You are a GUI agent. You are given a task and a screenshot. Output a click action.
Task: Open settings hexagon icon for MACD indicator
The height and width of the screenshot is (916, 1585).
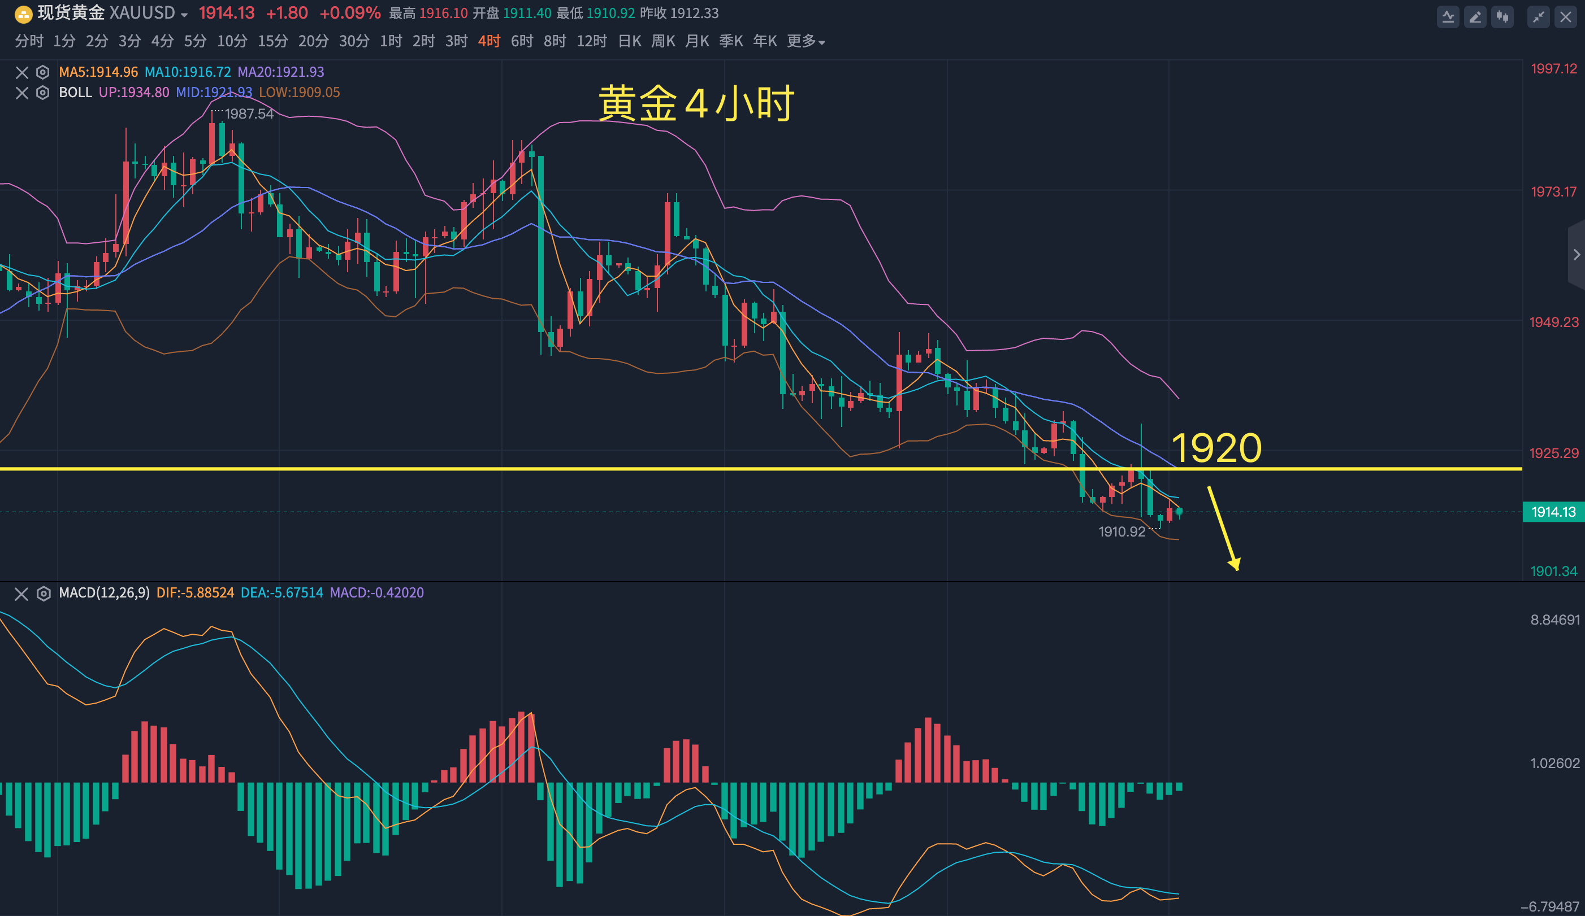(x=44, y=594)
